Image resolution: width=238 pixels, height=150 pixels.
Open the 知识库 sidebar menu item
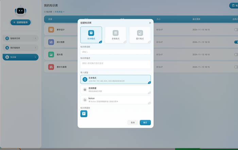point(20,57)
